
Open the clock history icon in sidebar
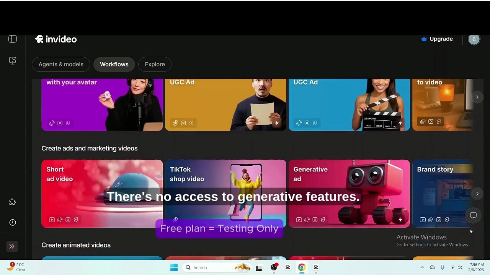click(13, 223)
